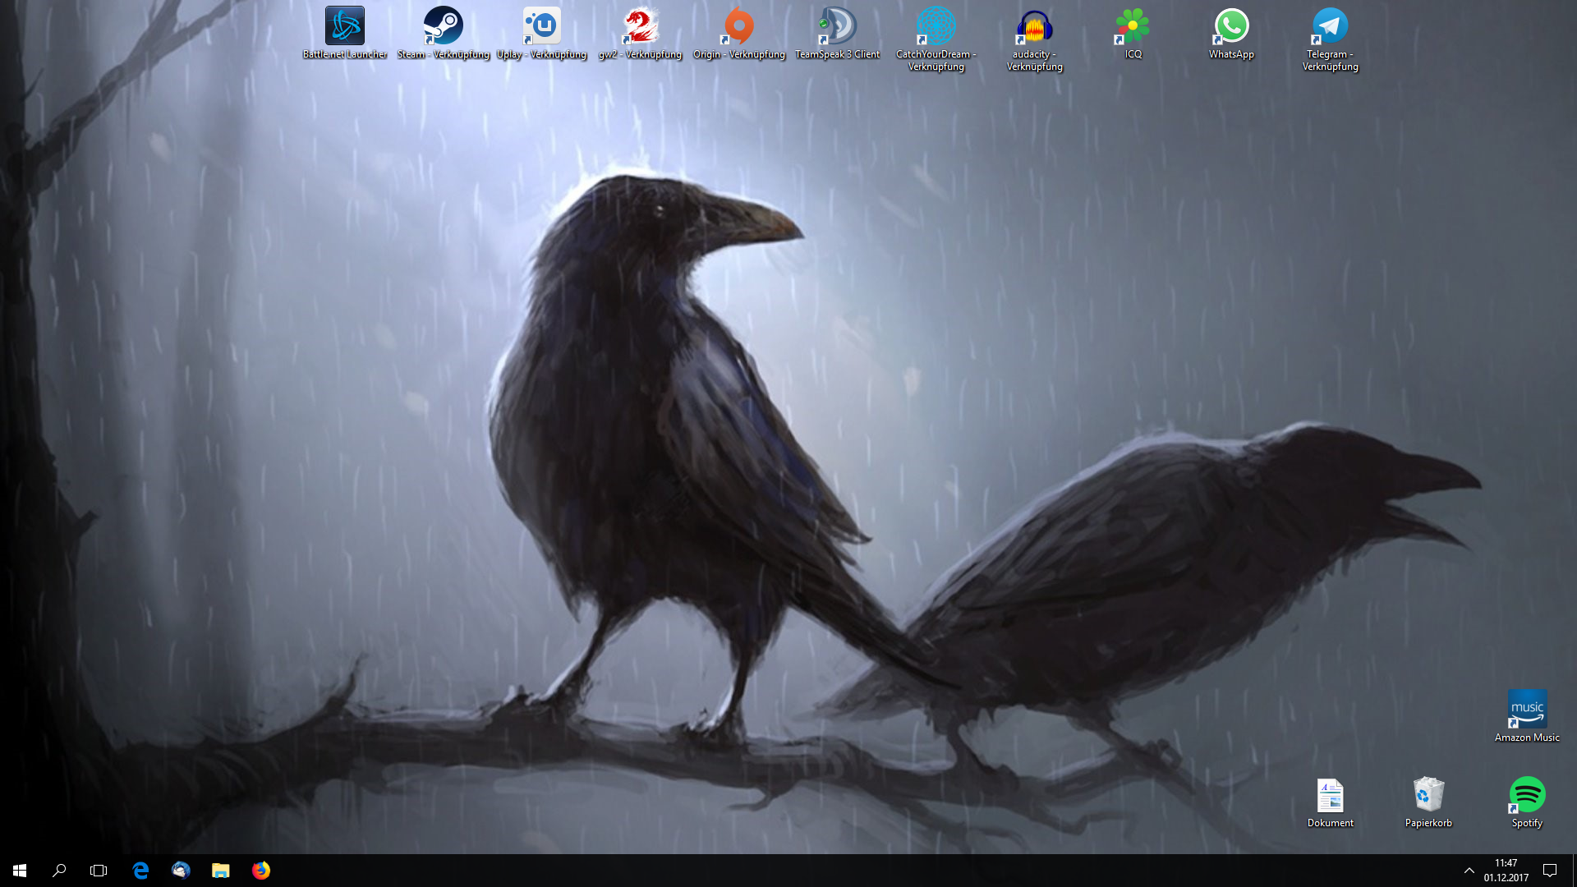Select the Steam shortcut icon
1577x887 pixels.
click(x=443, y=25)
